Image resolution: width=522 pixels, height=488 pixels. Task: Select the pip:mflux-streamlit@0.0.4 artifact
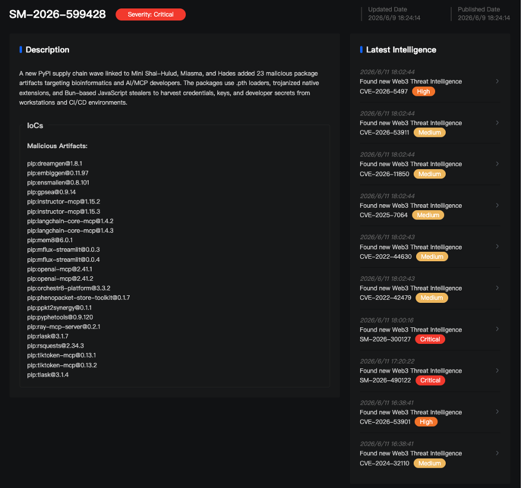tap(63, 259)
